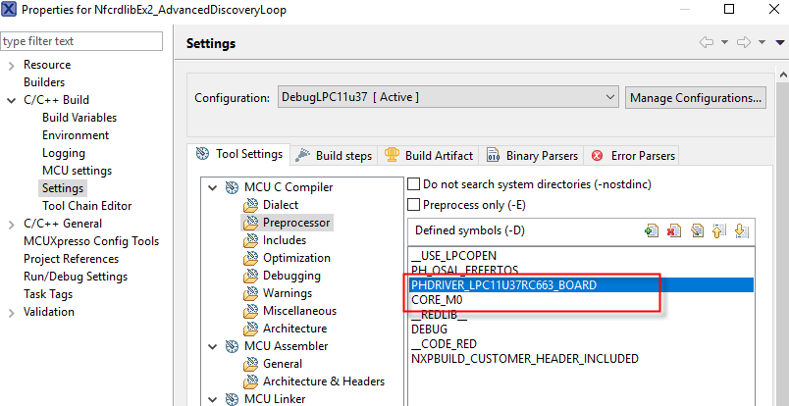Screen dimensions: 789x406
Task: Collapse the C/C++ Build tree node
Action: (11, 100)
